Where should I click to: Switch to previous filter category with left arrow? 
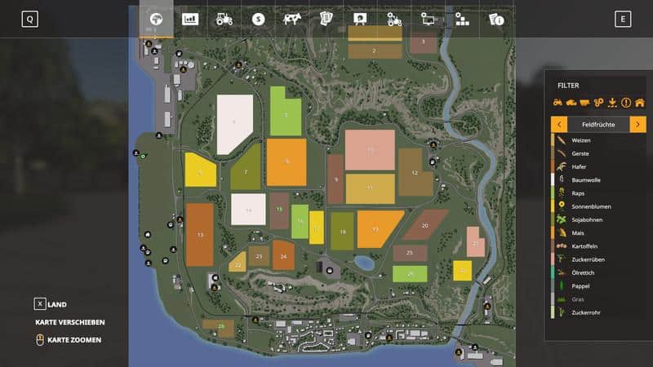tap(559, 124)
